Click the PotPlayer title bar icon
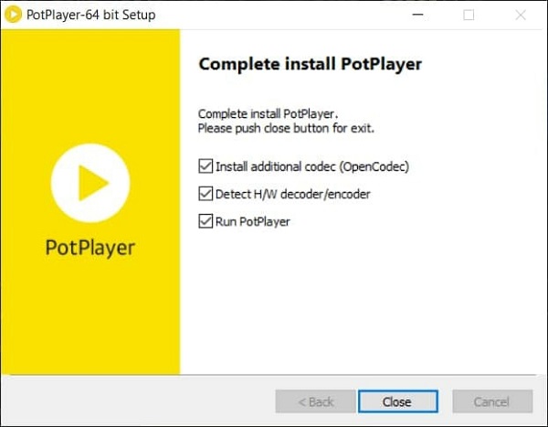The image size is (548, 427). (14, 15)
